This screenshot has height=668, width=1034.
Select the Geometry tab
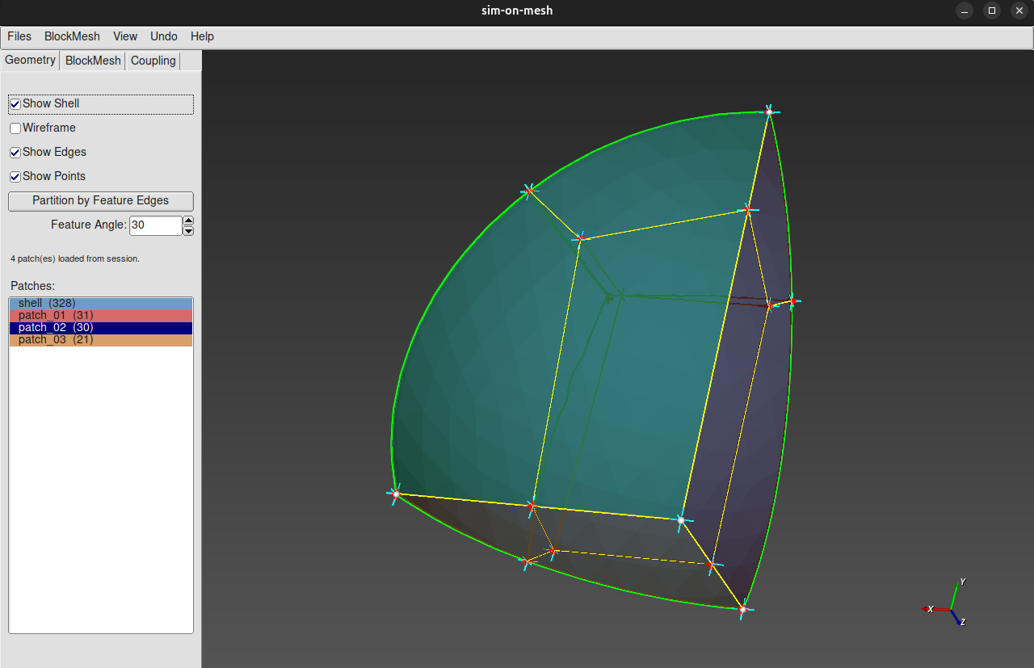coord(30,61)
